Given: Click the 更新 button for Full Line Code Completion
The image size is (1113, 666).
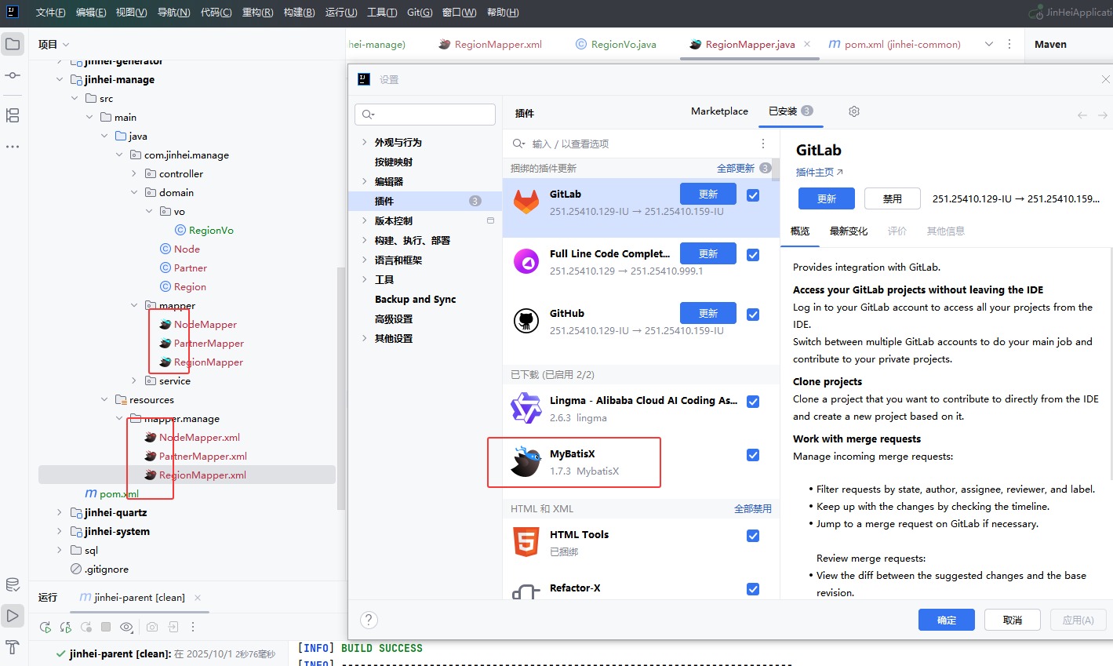Looking at the screenshot, I should click(707, 253).
